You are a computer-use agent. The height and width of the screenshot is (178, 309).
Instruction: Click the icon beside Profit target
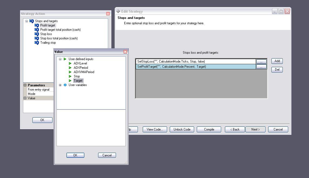tap(37, 25)
